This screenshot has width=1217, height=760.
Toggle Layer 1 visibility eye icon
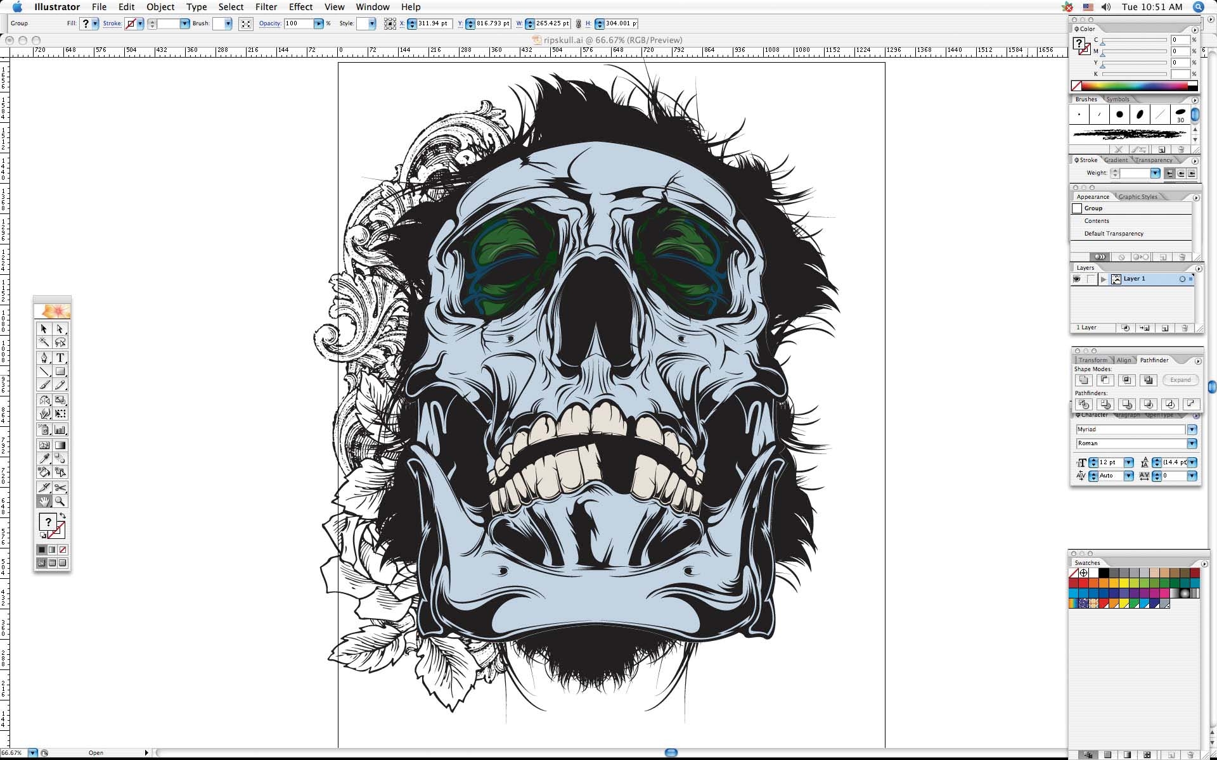1076,279
